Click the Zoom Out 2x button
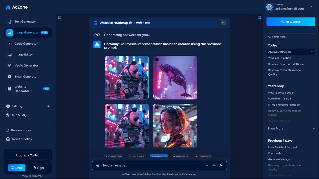The height and width of the screenshot is (179, 319). tap(203, 156)
